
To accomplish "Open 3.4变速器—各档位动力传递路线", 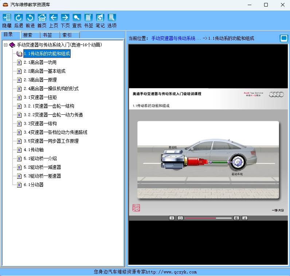I will click(x=55, y=133).
